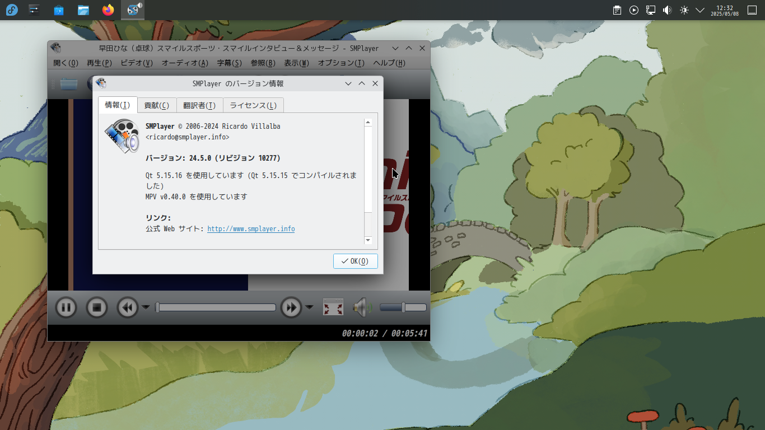Stop playback with the square stop button
Viewport: 765px width, 430px height.
[x=96, y=307]
